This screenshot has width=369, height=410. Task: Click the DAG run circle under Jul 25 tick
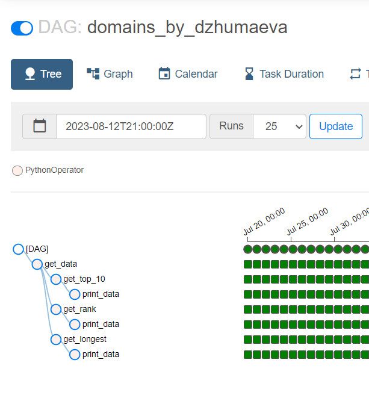click(293, 249)
